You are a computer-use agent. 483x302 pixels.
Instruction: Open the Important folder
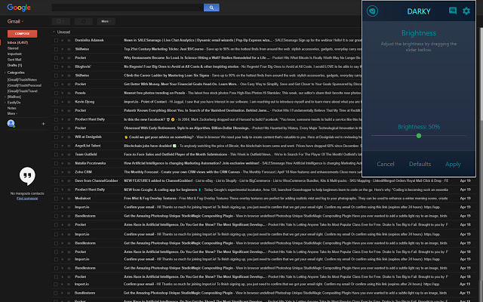[x=14, y=54]
